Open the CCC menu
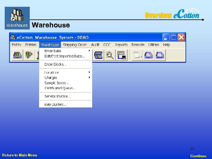 (107, 45)
